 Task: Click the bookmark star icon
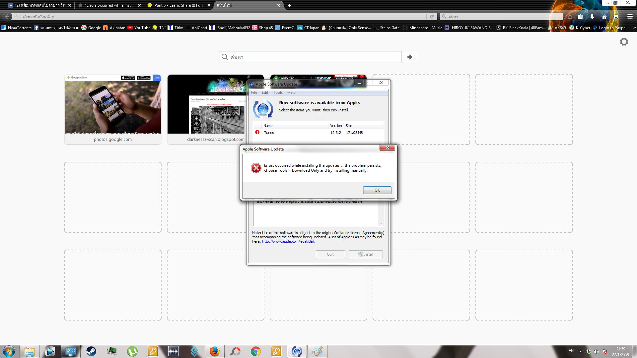[570, 17]
